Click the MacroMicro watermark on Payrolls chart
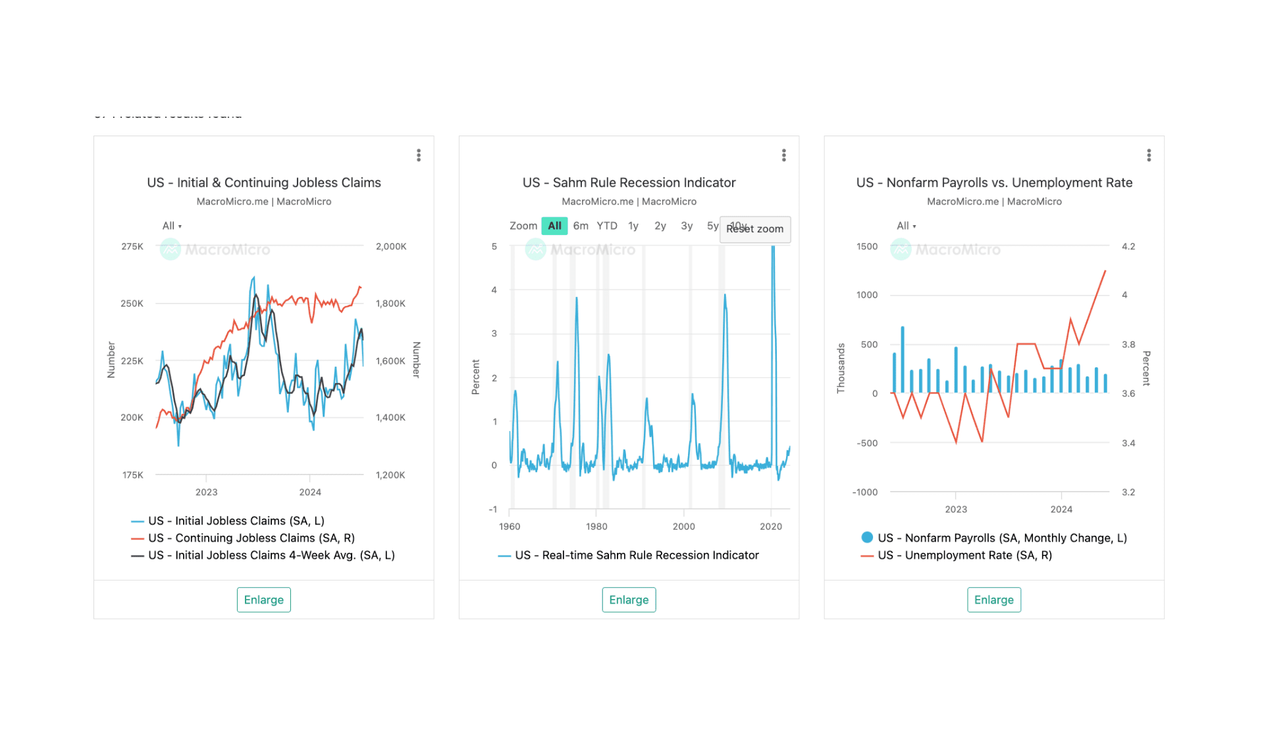Screen dimensions: 1264x749 (x=946, y=249)
